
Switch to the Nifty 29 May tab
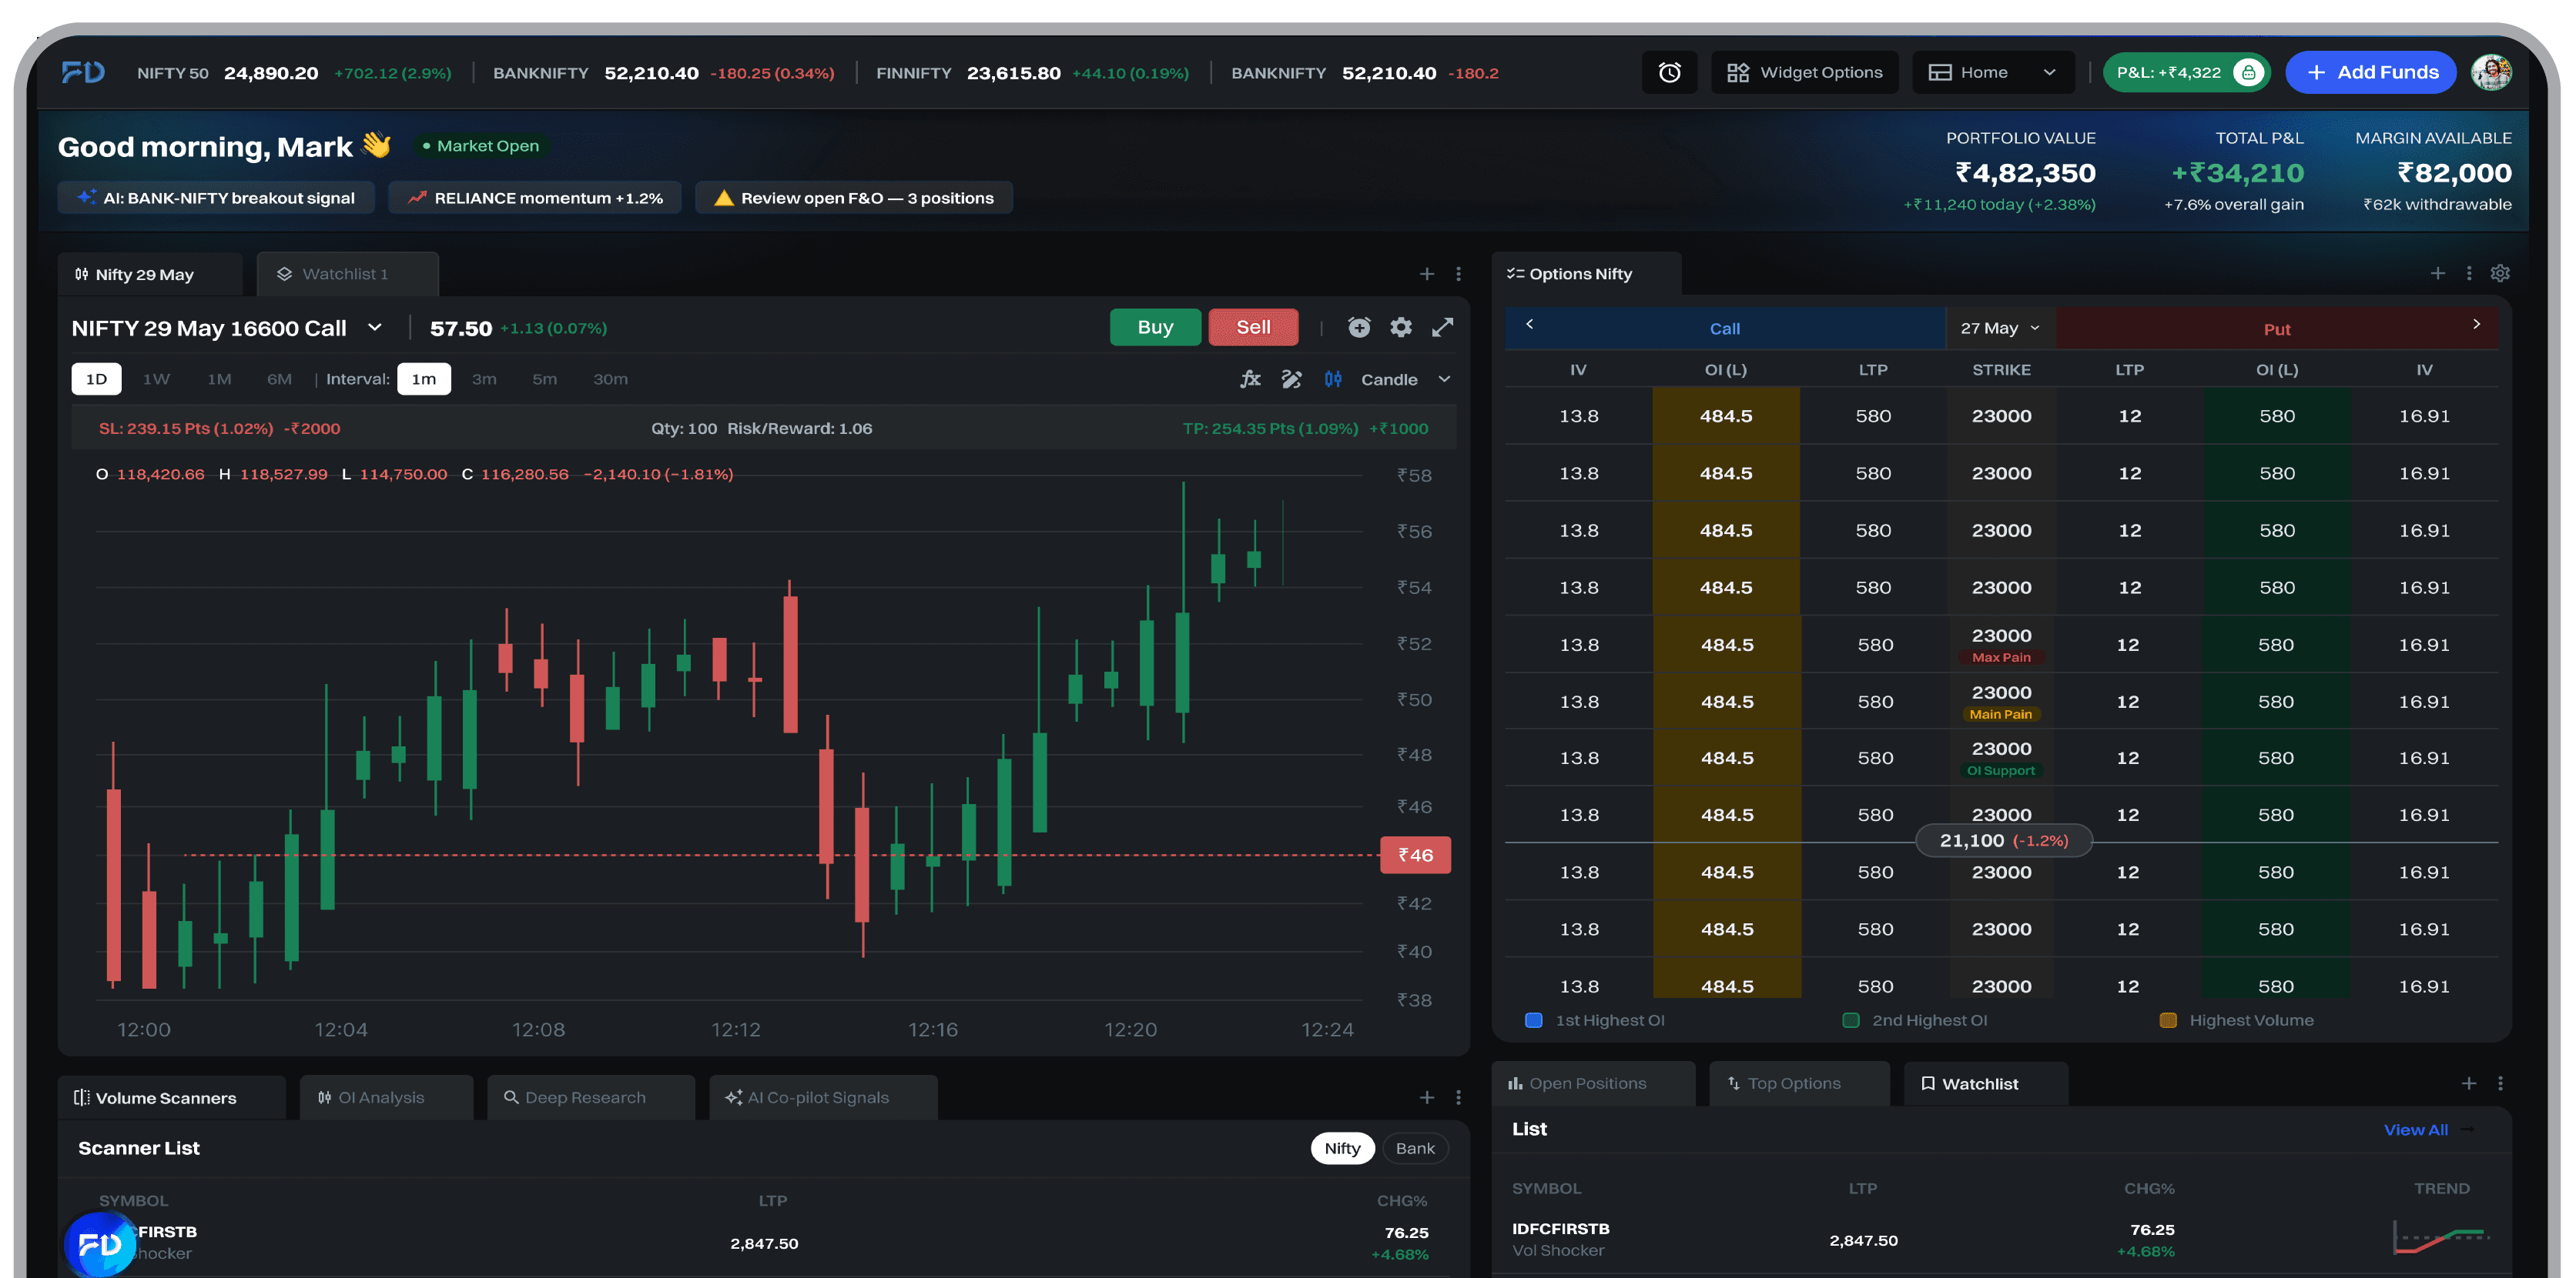pyautogui.click(x=150, y=274)
